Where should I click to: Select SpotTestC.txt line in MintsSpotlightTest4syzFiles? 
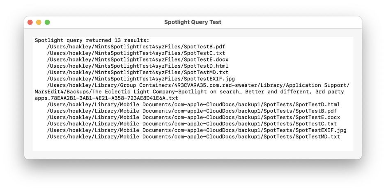coord(136,53)
